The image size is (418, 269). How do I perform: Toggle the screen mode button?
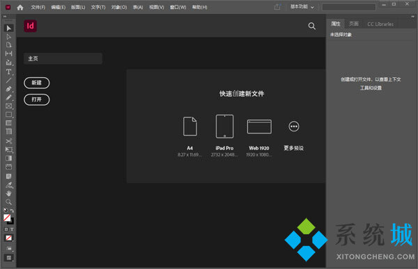(x=8, y=258)
